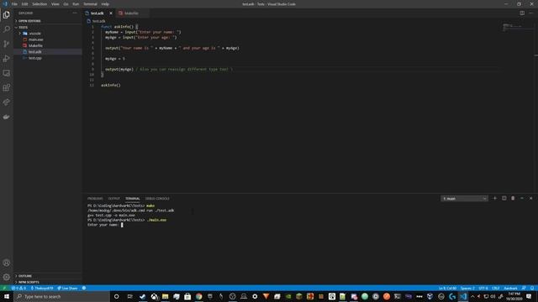
Task: Open the Accounts menu icon
Action: coord(7,263)
